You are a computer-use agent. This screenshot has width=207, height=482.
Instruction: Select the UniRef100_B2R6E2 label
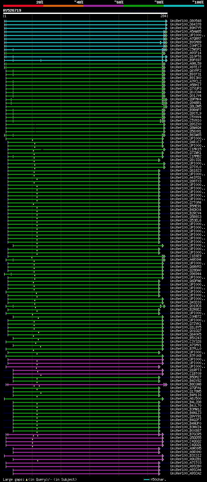tap(186, 310)
